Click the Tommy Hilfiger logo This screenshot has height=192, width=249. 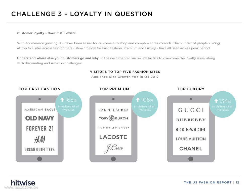[113, 127]
